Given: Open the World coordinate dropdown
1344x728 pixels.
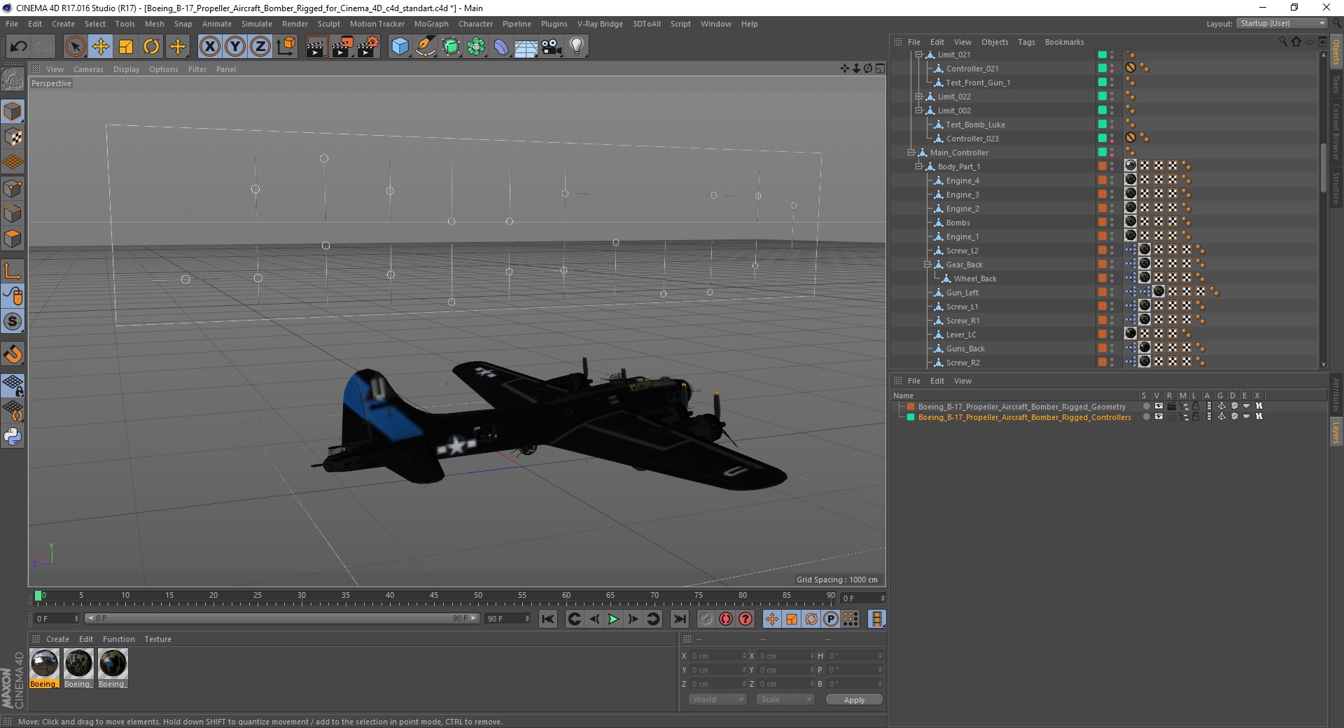Looking at the screenshot, I should [717, 699].
